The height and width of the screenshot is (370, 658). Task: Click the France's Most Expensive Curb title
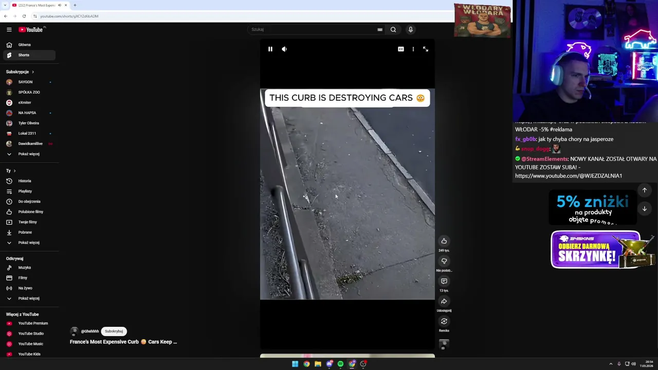click(123, 342)
